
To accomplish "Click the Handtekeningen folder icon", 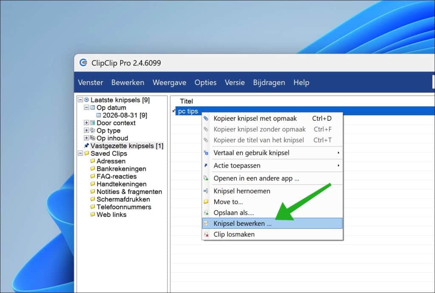I will [x=93, y=184].
